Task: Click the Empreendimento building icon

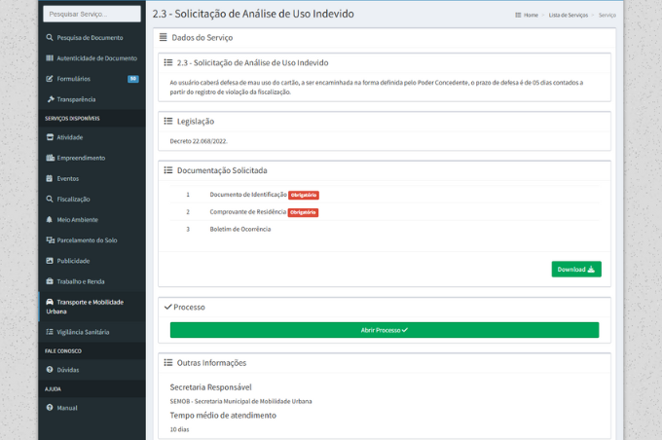Action: [50, 158]
